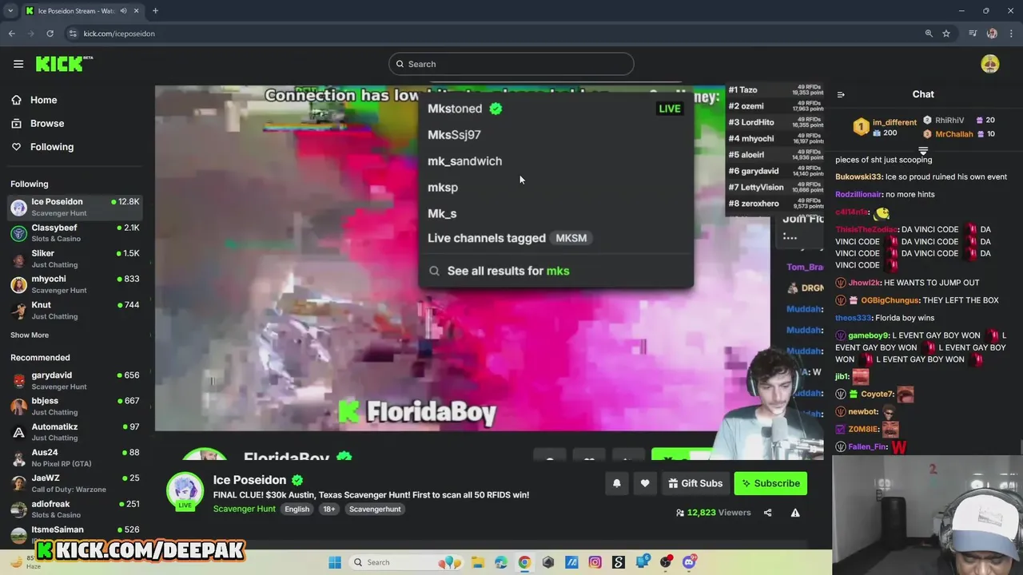Screen dimensions: 1023x575
Task: Mute the Ice Poseidon Stream tab
Action: (123, 11)
